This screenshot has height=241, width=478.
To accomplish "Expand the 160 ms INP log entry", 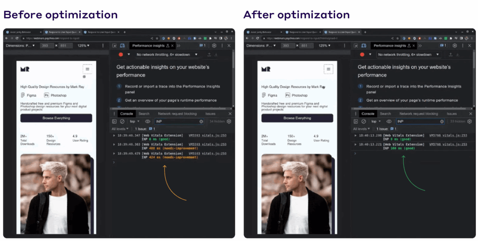I will pyautogui.click(x=355, y=145).
